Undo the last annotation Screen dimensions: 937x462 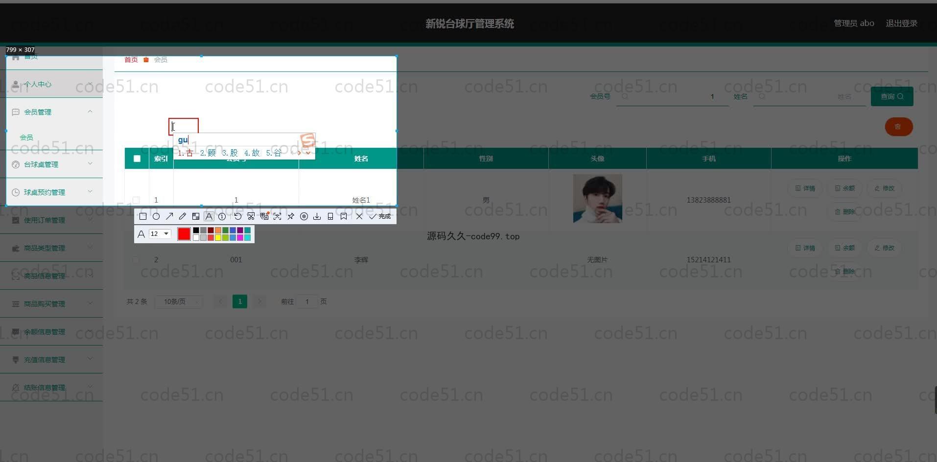point(238,216)
